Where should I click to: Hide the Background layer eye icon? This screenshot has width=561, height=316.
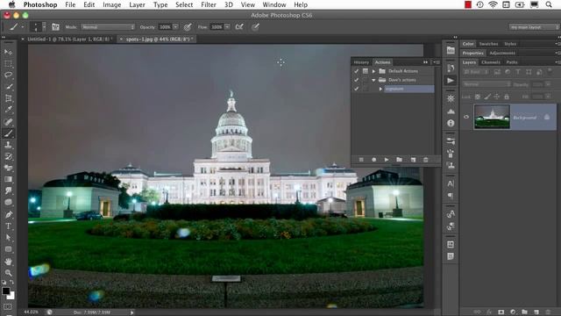466,117
